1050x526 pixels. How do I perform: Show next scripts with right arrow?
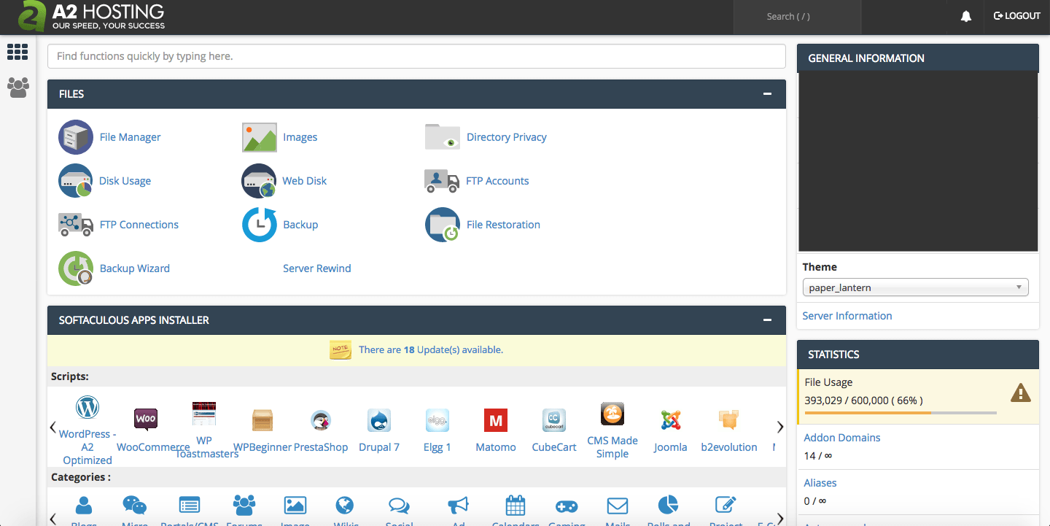(780, 427)
